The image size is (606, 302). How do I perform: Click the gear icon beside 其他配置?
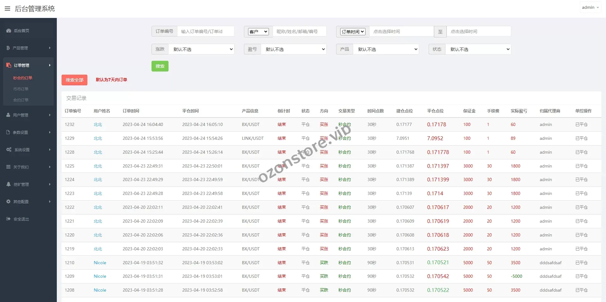tap(8, 202)
